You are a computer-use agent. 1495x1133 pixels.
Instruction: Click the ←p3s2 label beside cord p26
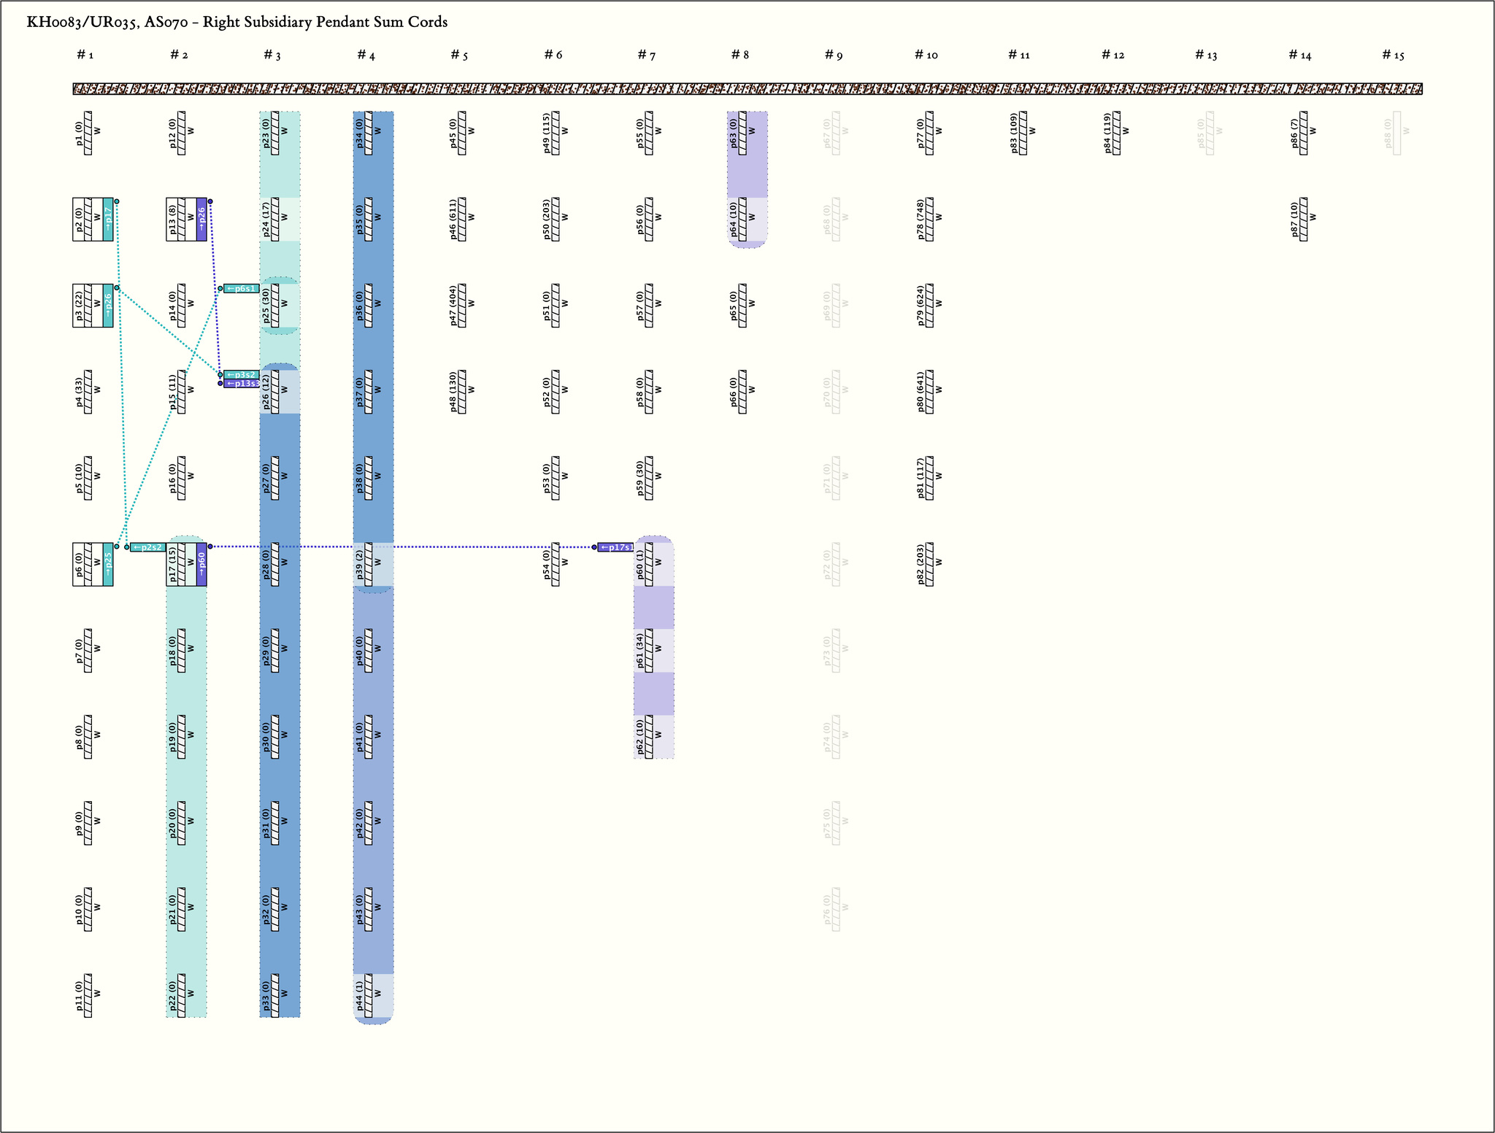(x=242, y=375)
